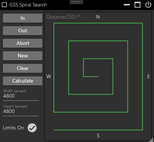Maximize the Spiral Search window

click(137, 5)
